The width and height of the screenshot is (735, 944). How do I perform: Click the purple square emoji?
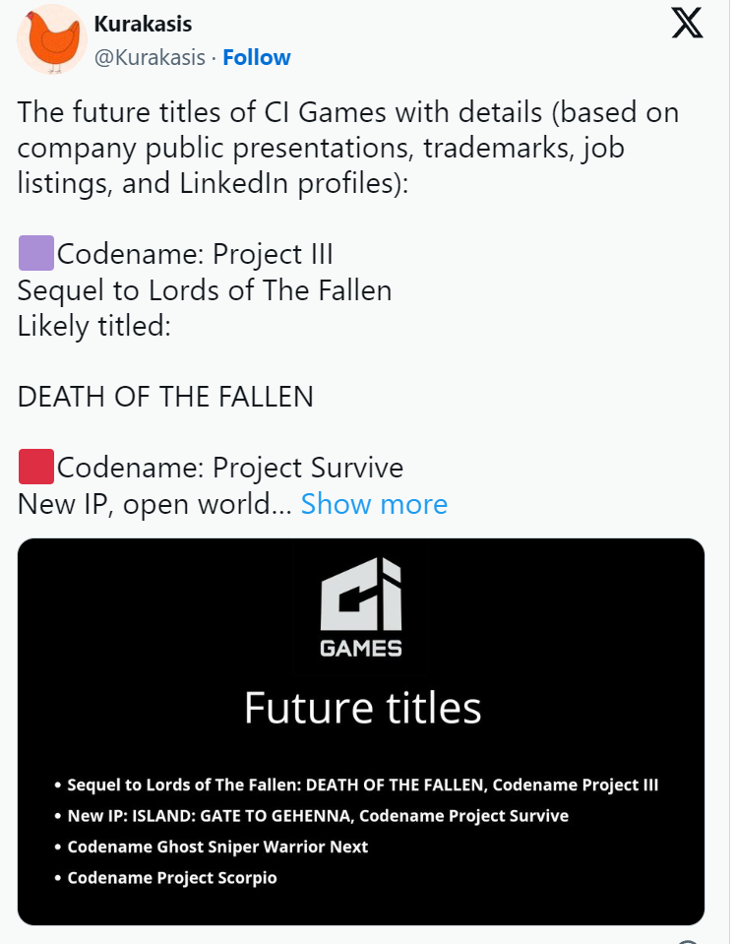click(x=36, y=253)
